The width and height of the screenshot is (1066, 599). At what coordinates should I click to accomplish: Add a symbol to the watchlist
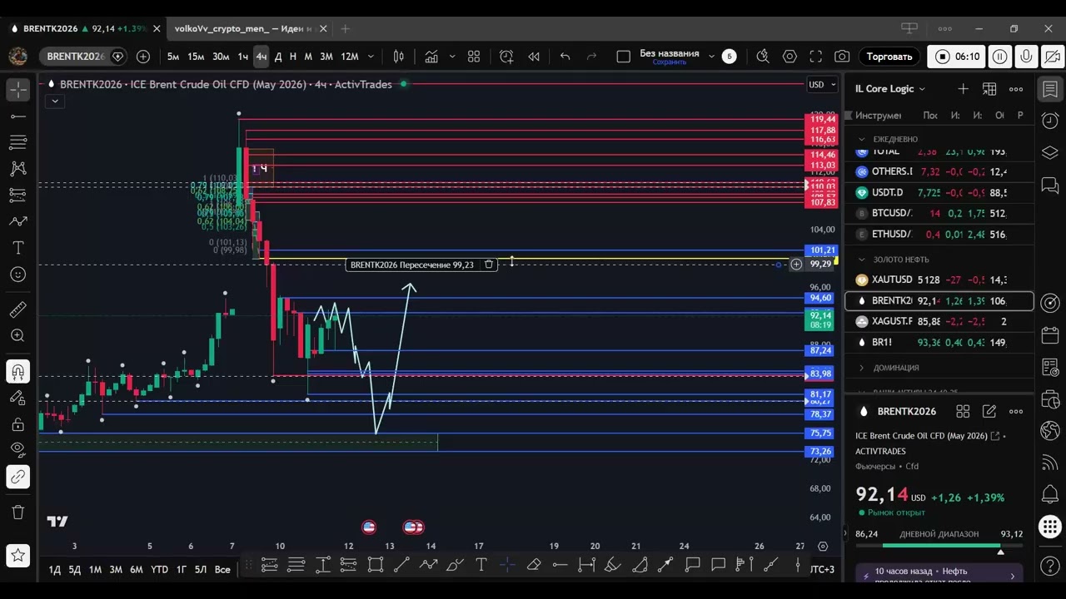963,88
